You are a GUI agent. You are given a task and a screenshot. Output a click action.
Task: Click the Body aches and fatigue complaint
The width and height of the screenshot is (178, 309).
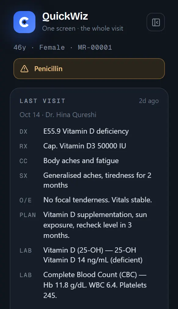pyautogui.click(x=81, y=161)
